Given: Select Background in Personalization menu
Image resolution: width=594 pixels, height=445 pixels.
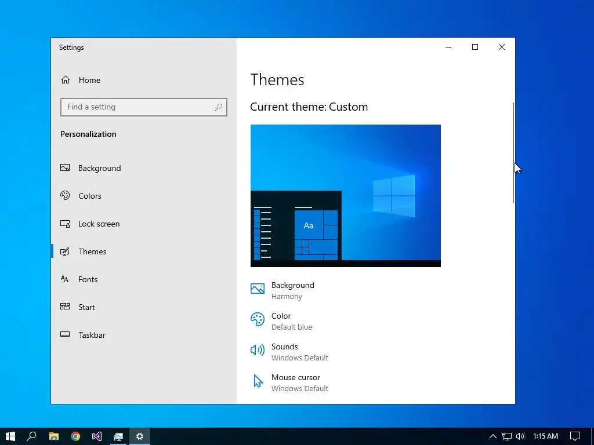Looking at the screenshot, I should pyautogui.click(x=144, y=168).
